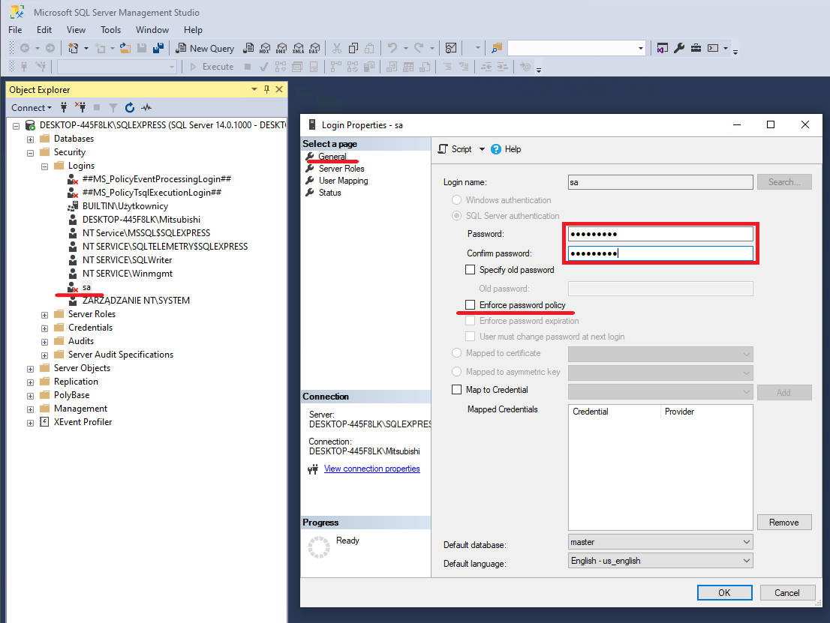Click the Login name text field
This screenshot has width=830, height=623.
660,182
